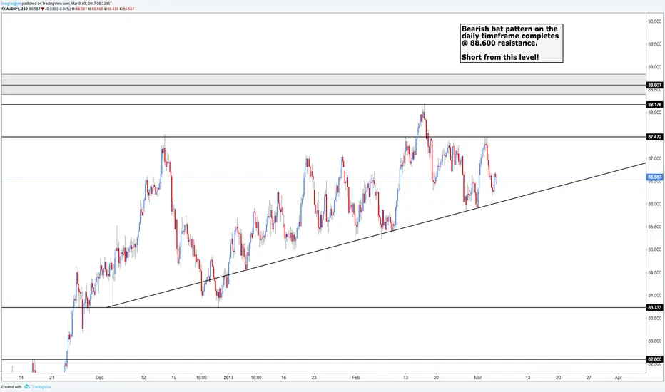This screenshot has width=665, height=392.
Task: Click the 2017 label on time axis
Action: (228, 378)
